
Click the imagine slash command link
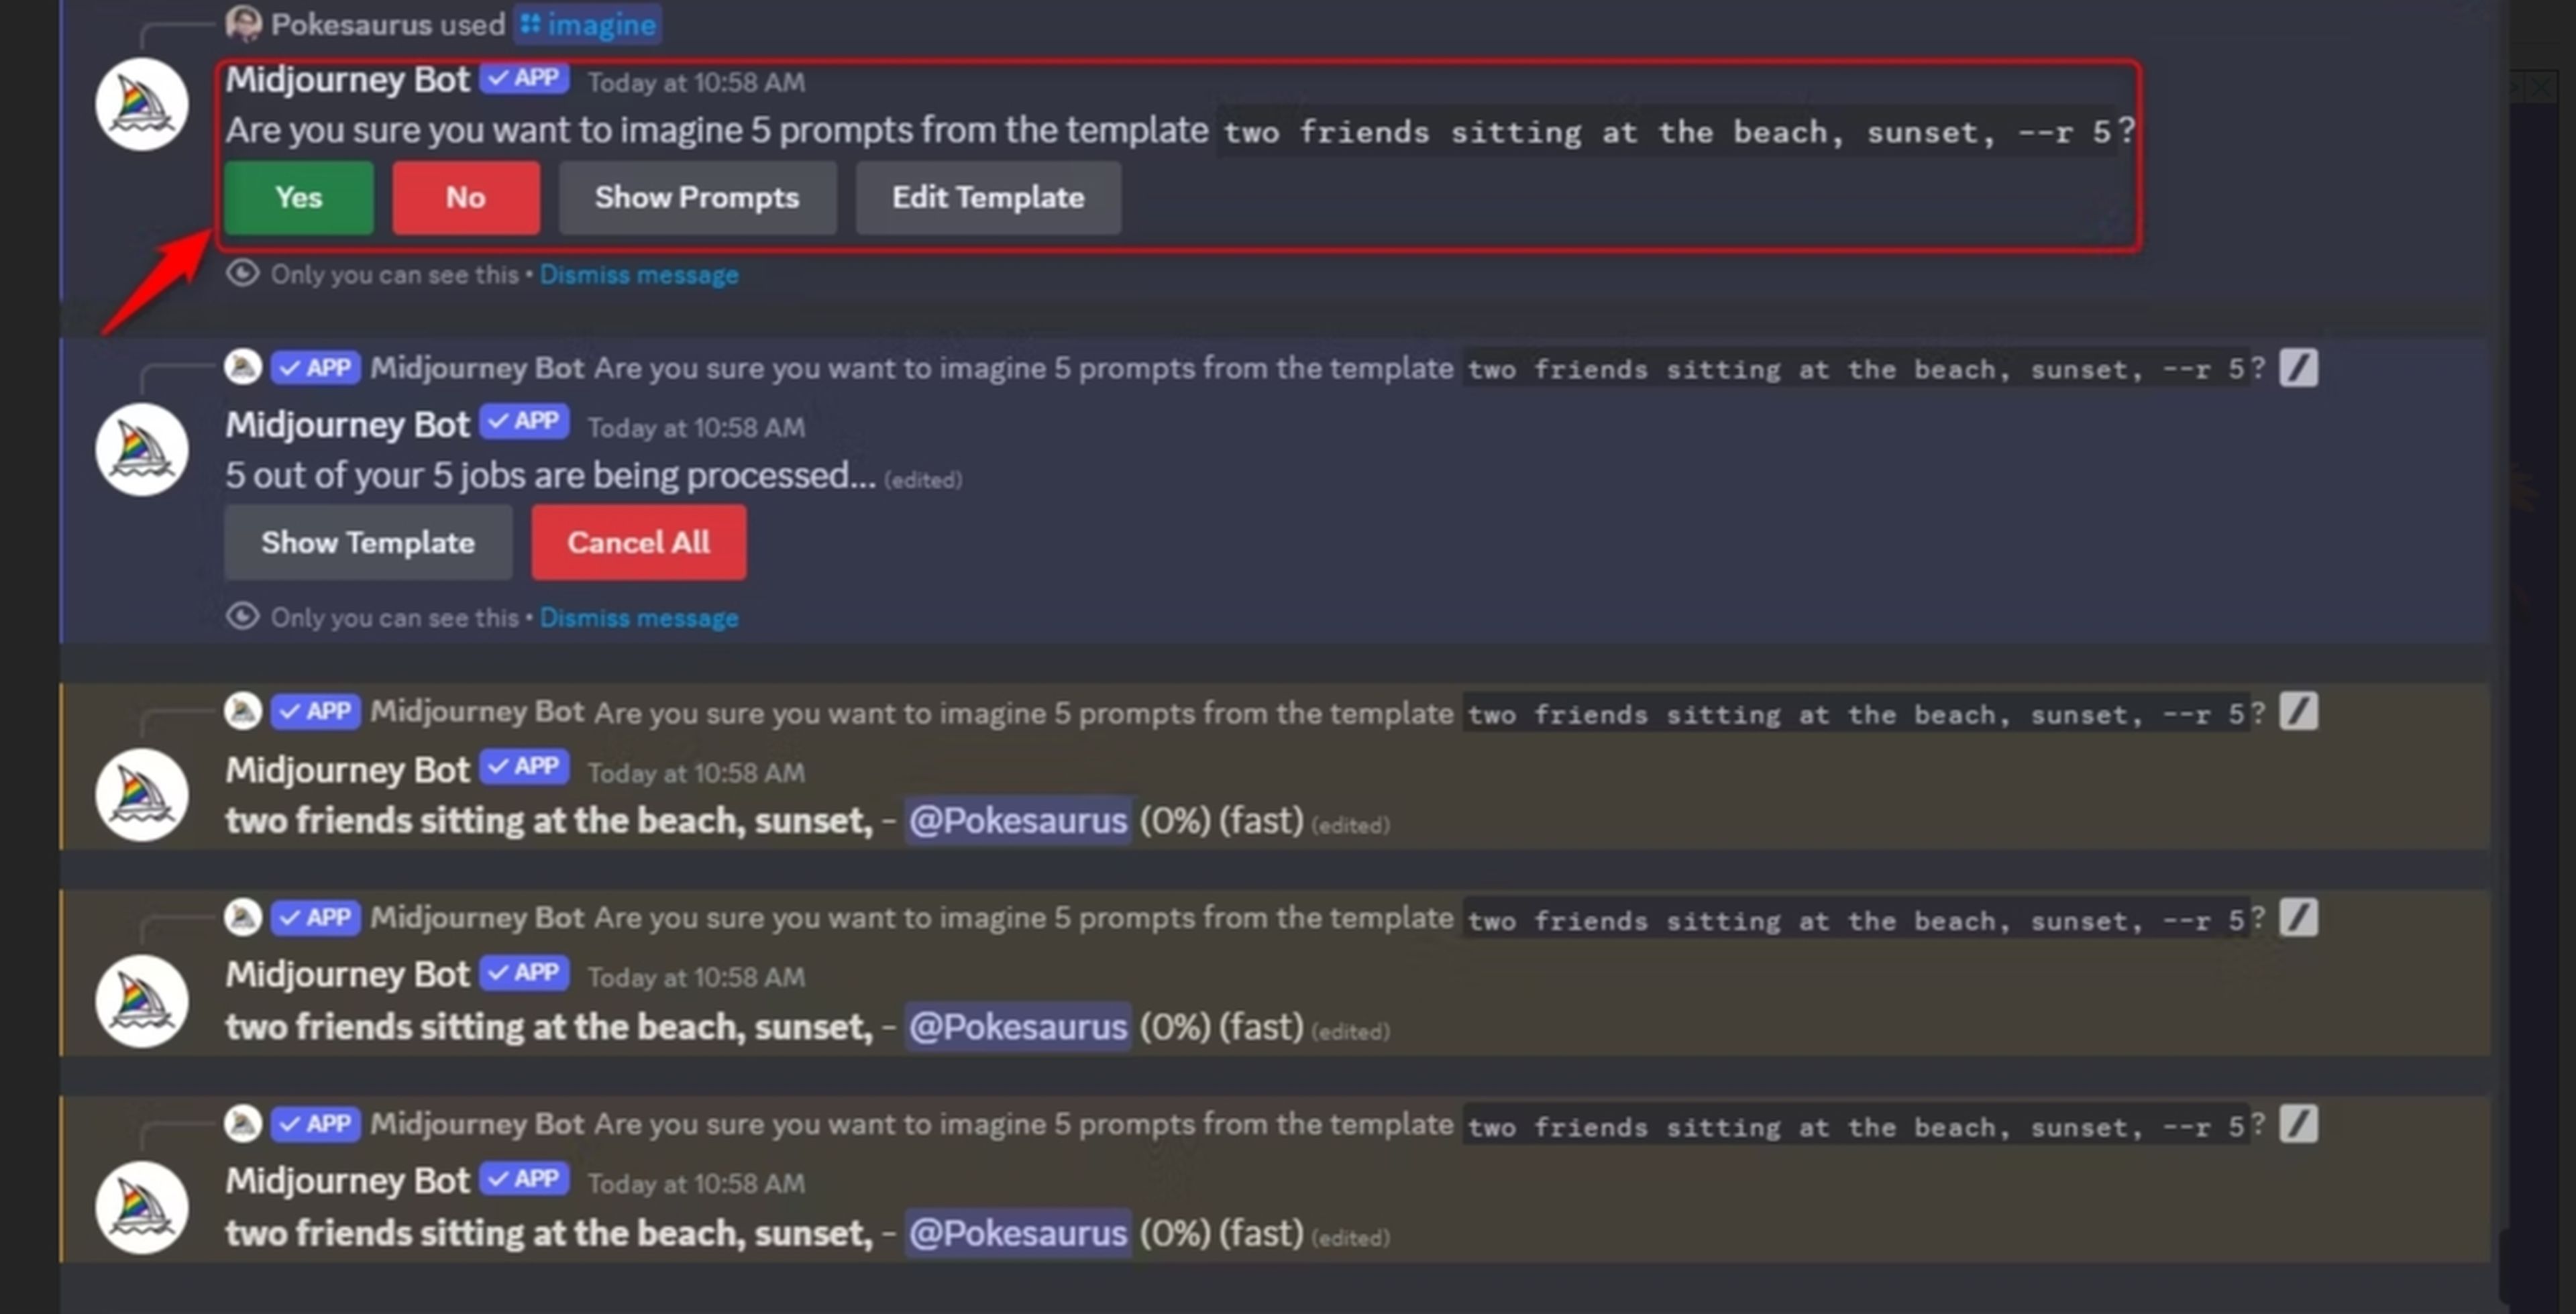click(588, 24)
